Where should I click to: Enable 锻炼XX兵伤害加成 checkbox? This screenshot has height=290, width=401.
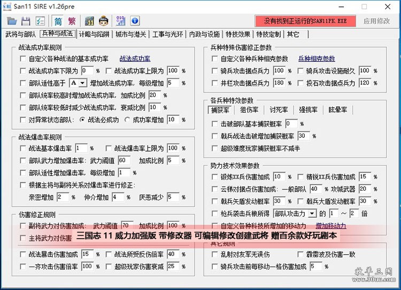[x=215, y=177]
